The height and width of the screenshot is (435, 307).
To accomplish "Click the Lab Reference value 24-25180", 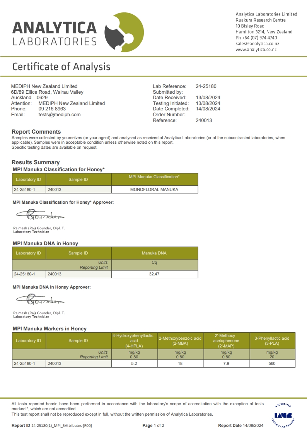I will pos(206,86).
